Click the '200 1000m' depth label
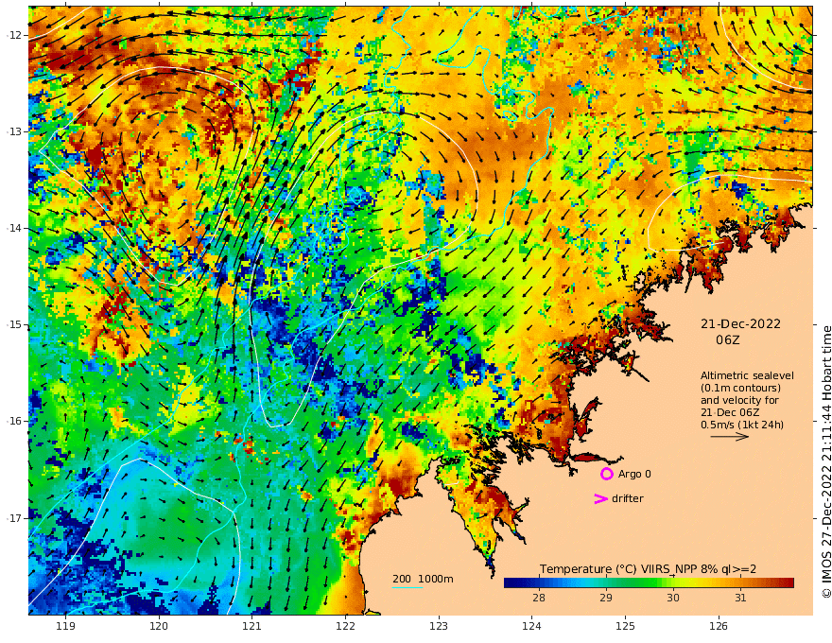 423,579
